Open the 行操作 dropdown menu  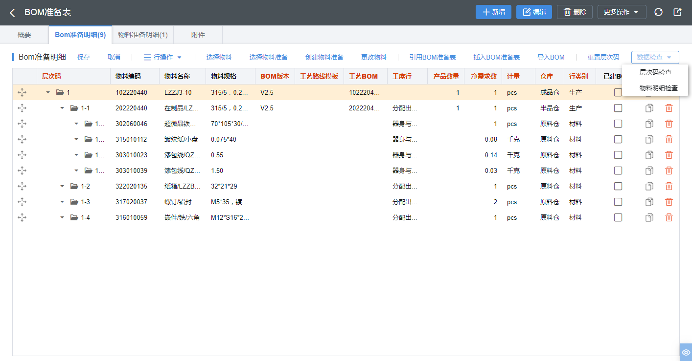point(162,57)
